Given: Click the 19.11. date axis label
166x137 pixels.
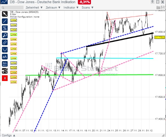Looking at the screenshot, I should click(88, 131).
